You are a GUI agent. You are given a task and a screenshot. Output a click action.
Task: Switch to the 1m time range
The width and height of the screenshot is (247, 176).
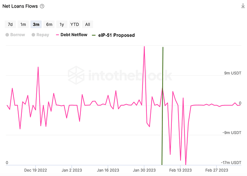click(x=23, y=24)
